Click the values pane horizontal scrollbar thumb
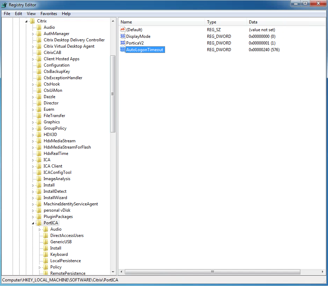328x286 pixels. point(213,272)
